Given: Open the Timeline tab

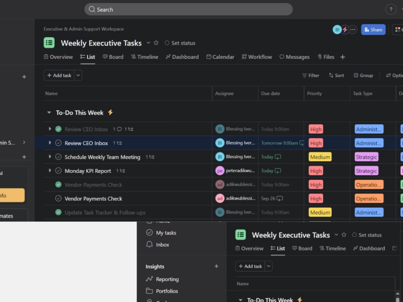Looking at the screenshot, I should pyautogui.click(x=144, y=57).
